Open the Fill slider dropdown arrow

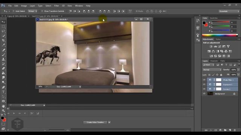238,75
